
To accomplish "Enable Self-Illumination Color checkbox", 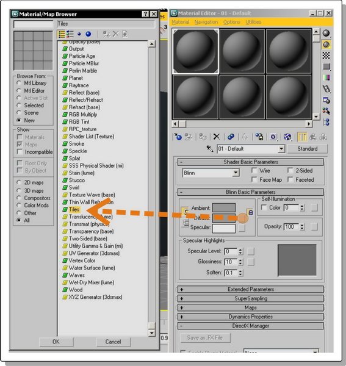I will pos(264,207).
